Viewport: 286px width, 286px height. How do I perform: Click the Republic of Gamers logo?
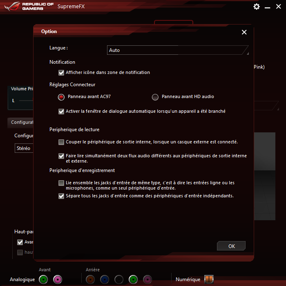(29, 7)
